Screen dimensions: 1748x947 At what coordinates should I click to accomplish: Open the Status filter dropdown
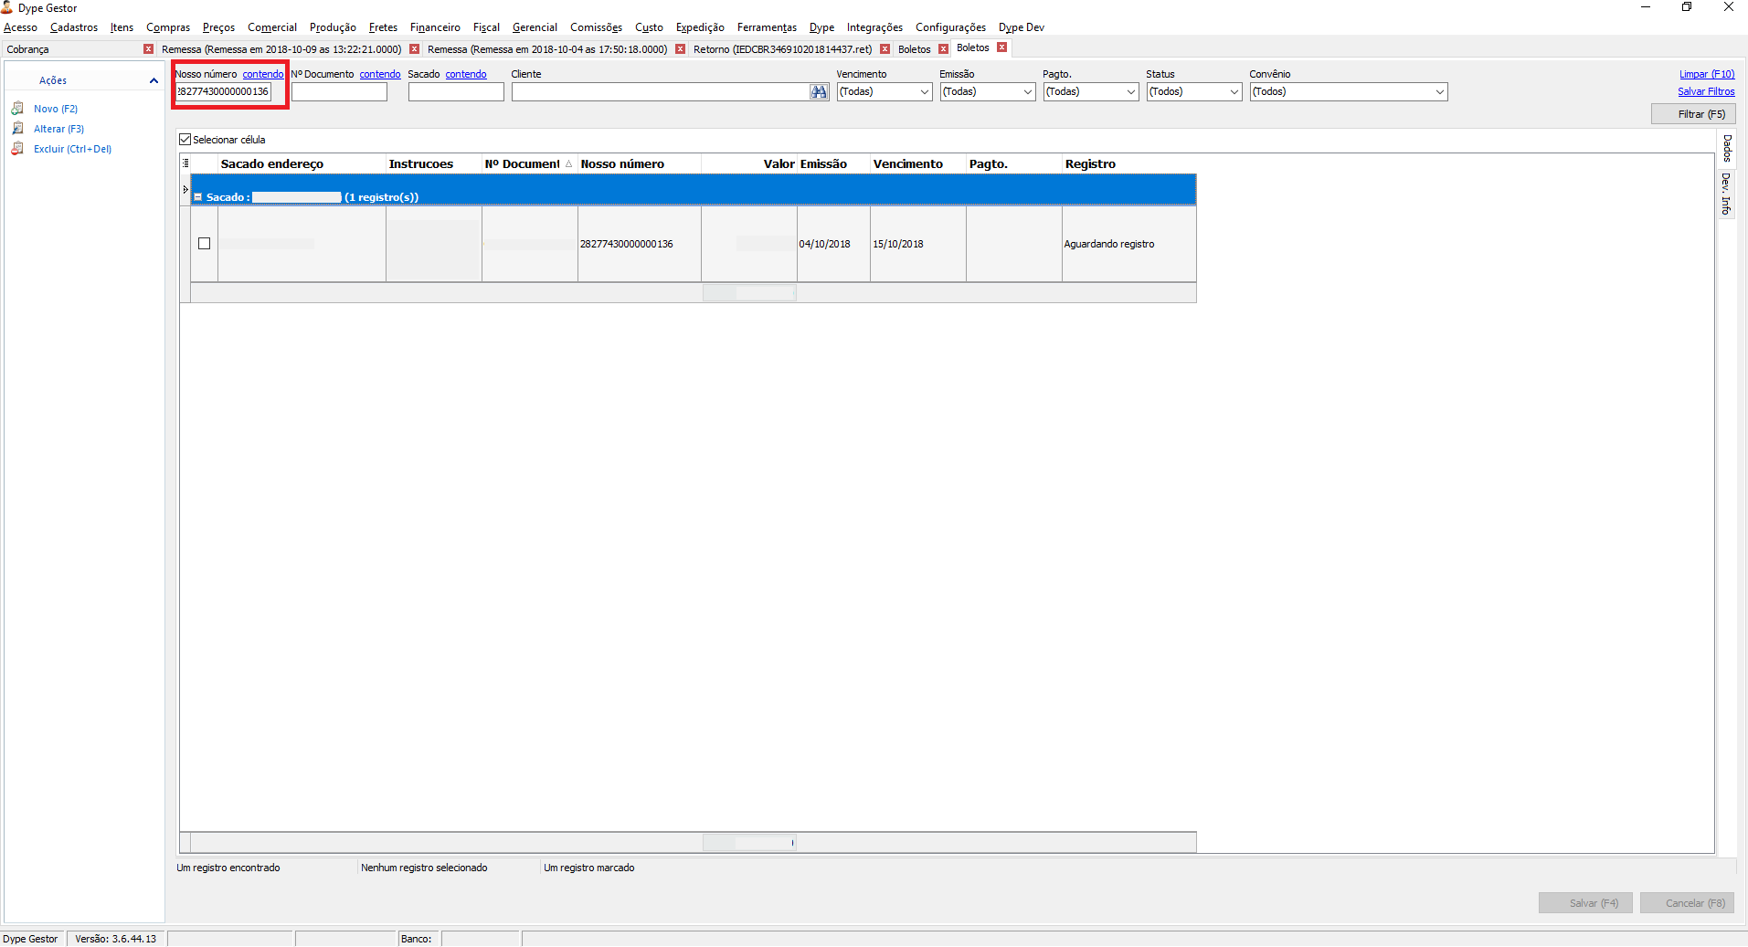pyautogui.click(x=1234, y=91)
